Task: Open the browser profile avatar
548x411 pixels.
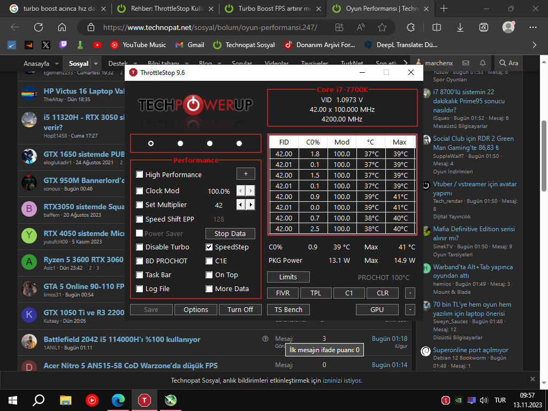Action: coord(508,27)
